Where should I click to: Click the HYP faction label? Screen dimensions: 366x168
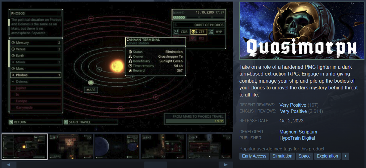(219, 32)
